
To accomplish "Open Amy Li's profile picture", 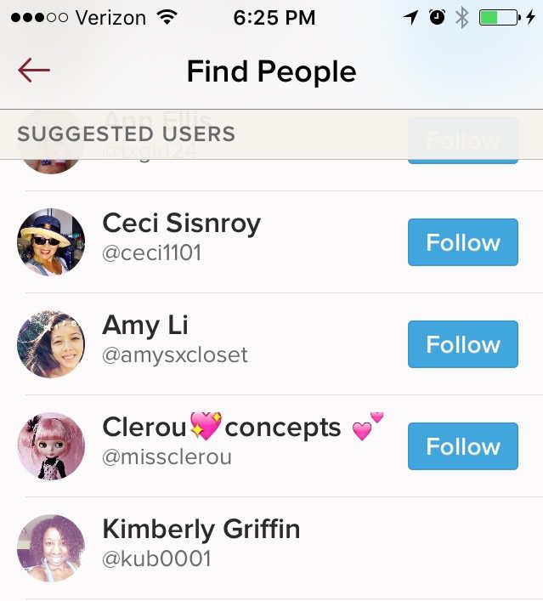I will (51, 344).
